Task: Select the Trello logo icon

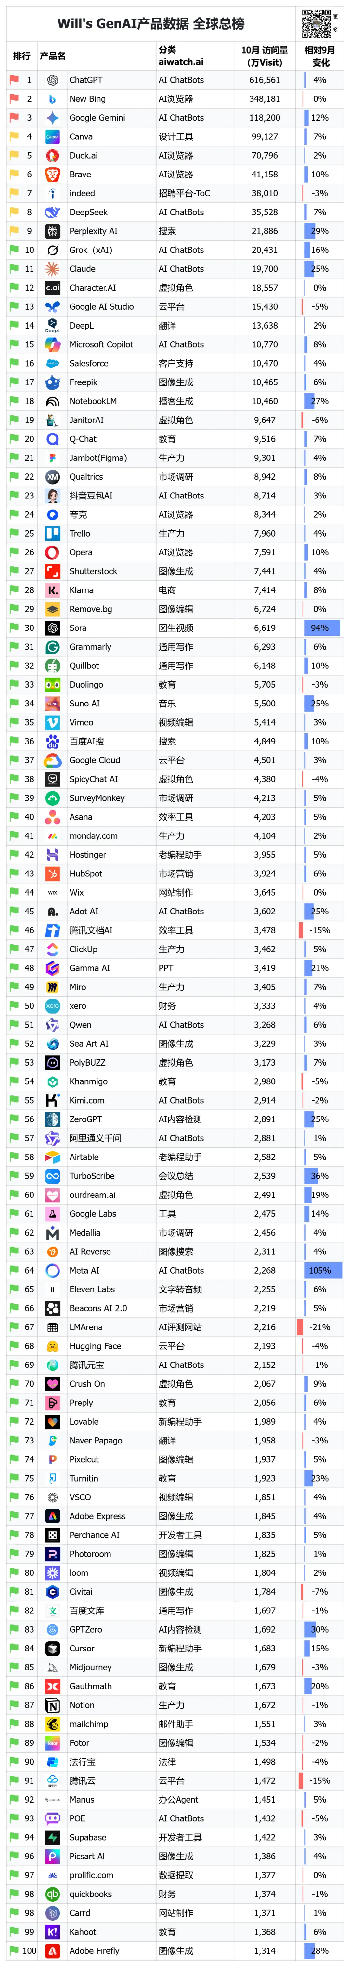Action: tap(53, 534)
